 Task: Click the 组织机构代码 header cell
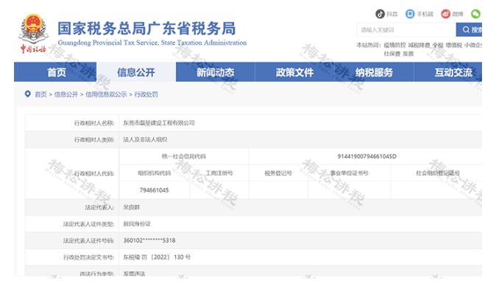tap(154, 173)
